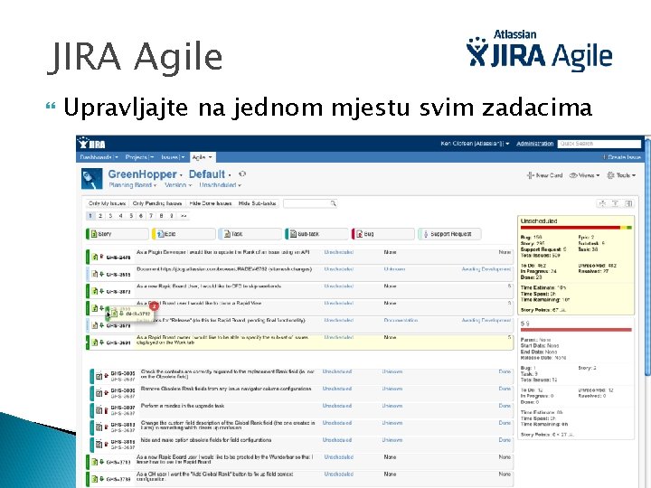Toggle the Hide Sub-tasks filter
The width and height of the screenshot is (651, 488).
257,203
